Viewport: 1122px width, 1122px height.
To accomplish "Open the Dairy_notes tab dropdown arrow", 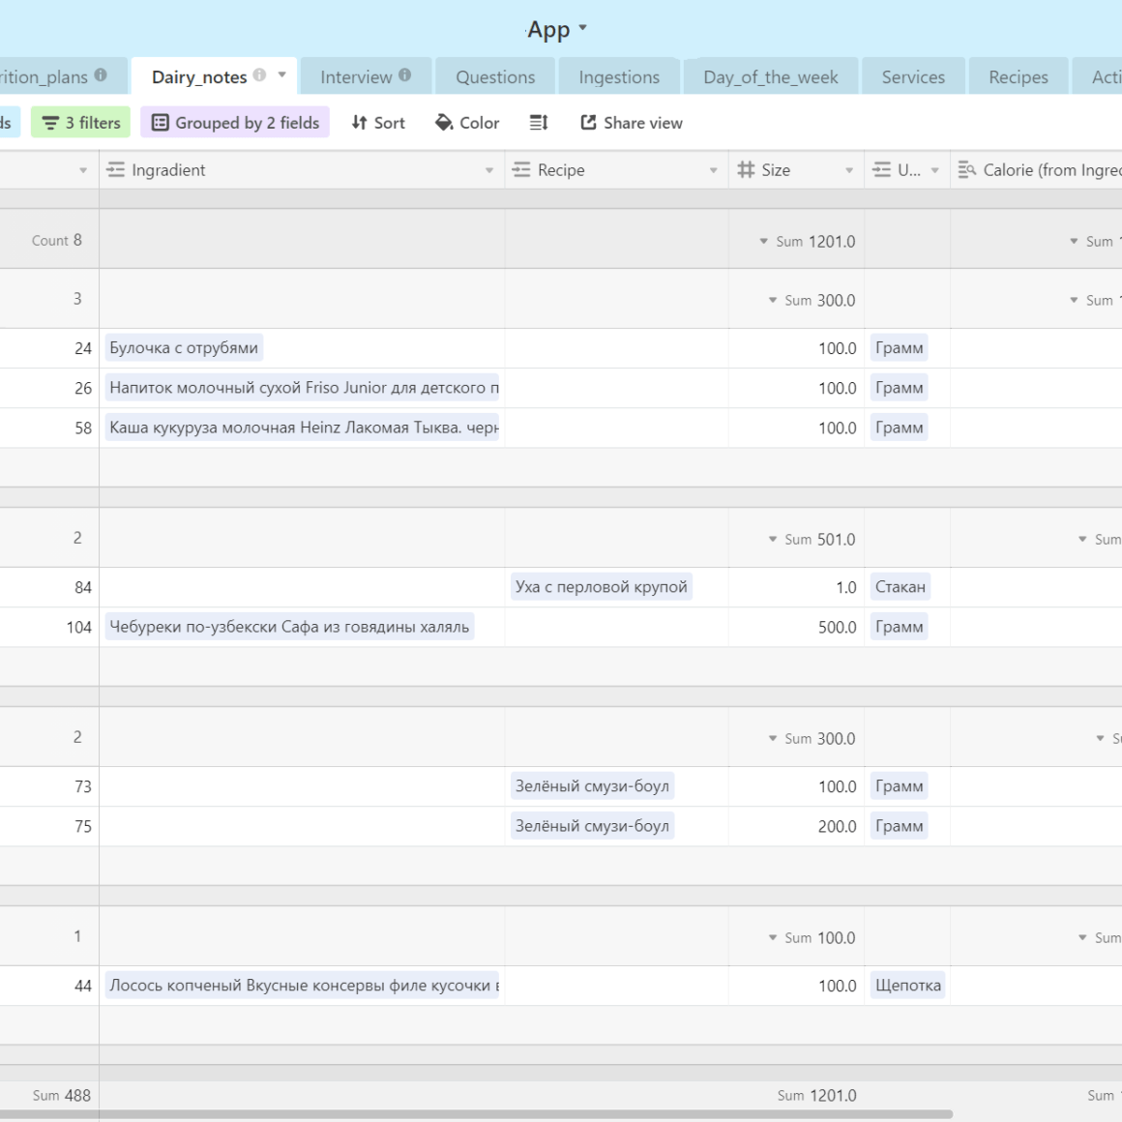I will click(x=282, y=74).
